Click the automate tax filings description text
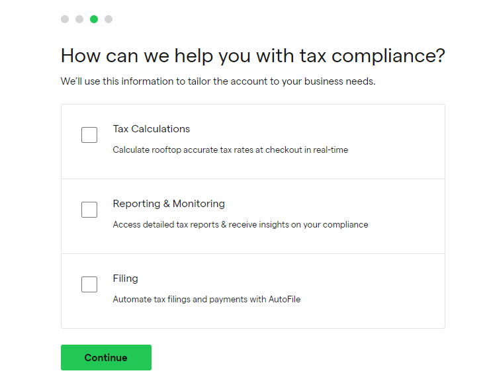This screenshot has width=489, height=383. [x=206, y=300]
